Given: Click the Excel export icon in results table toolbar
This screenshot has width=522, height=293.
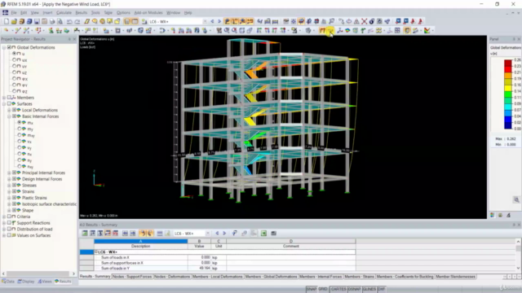Looking at the screenshot, I should [263, 234].
